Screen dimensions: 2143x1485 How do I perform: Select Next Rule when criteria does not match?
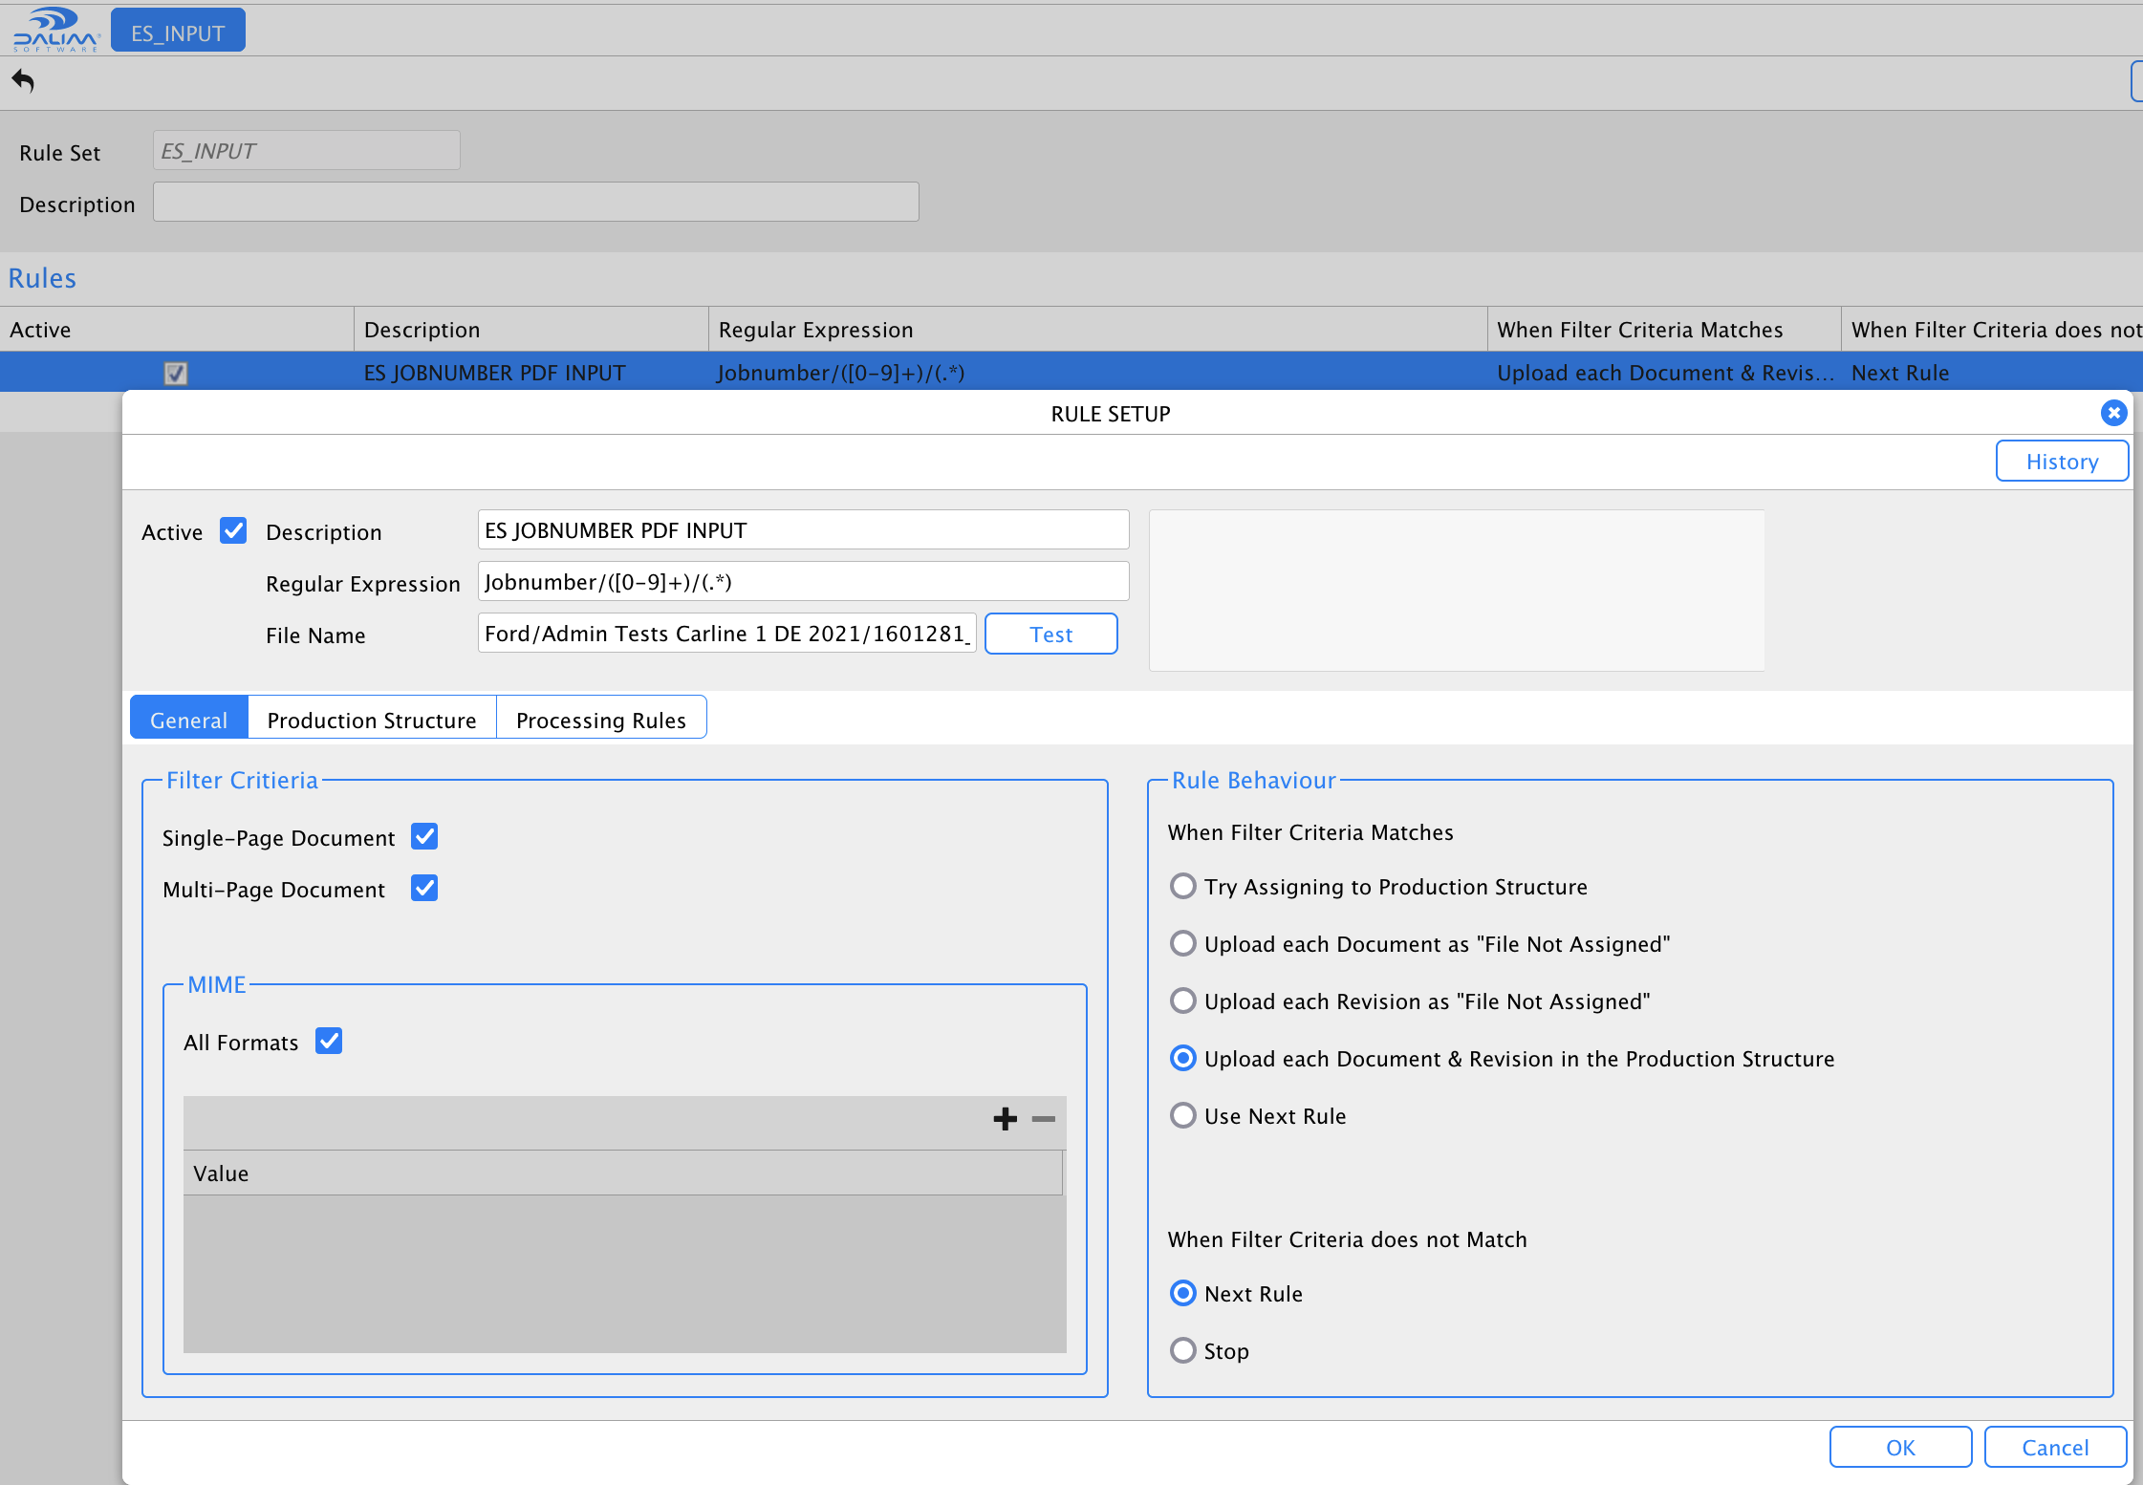[x=1183, y=1293]
